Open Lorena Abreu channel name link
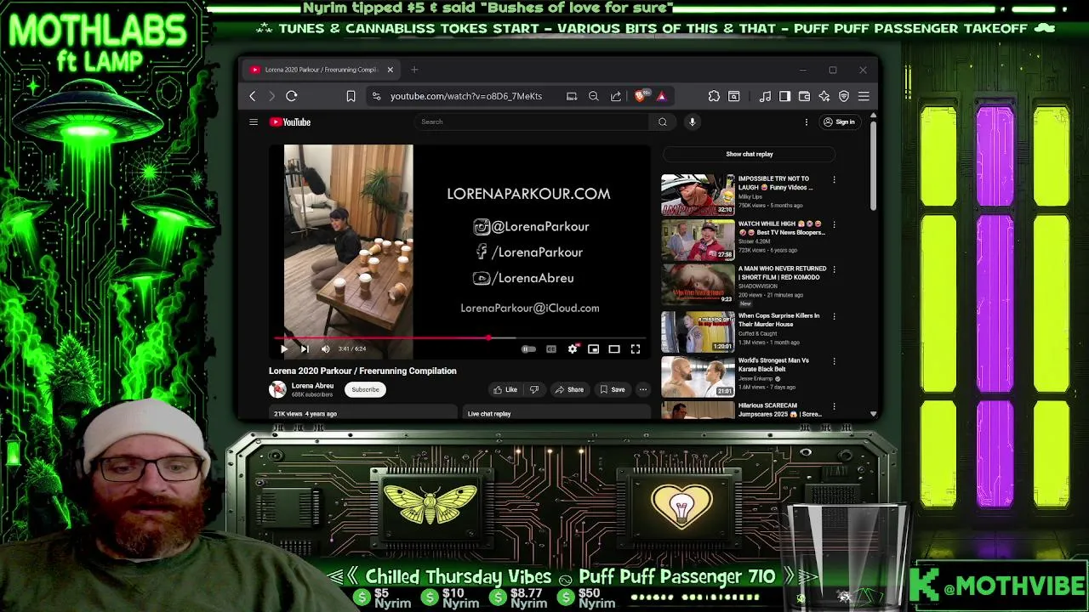 [x=312, y=386]
